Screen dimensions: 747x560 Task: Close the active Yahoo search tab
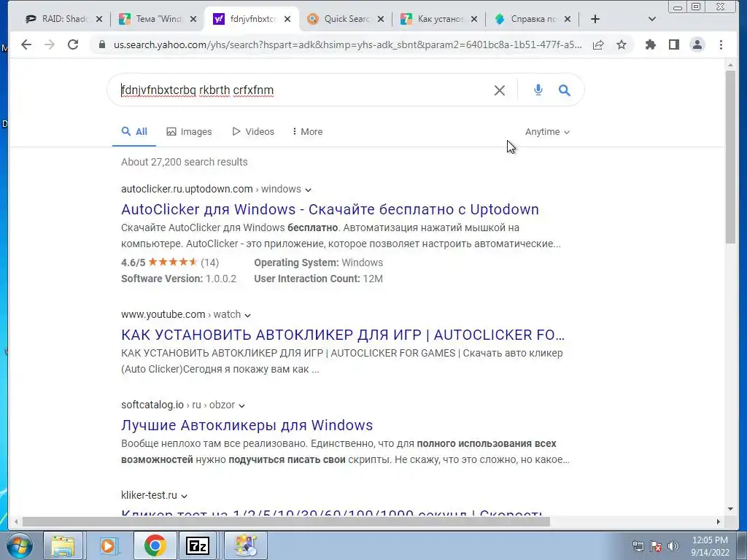[x=287, y=19]
